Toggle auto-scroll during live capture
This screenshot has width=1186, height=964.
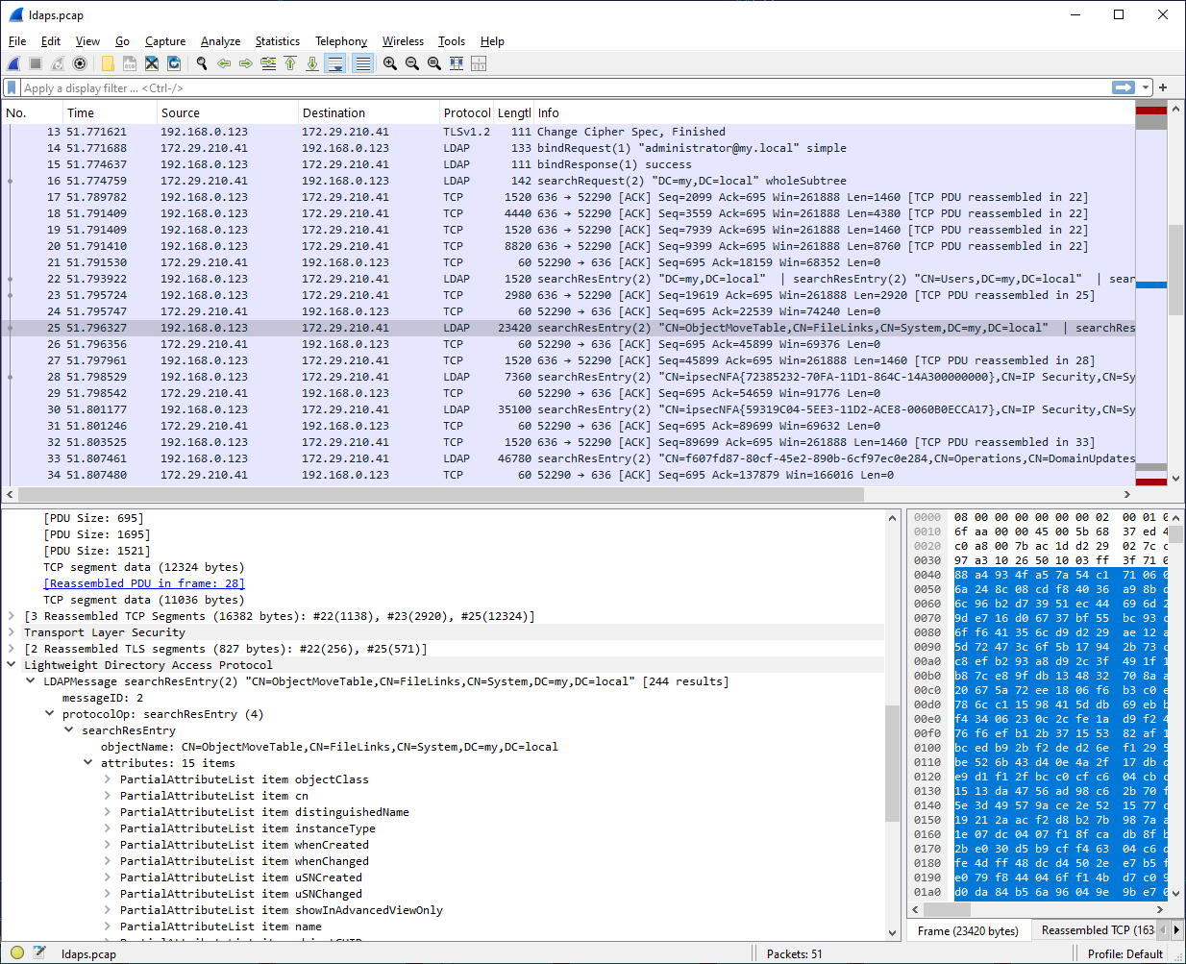[335, 63]
